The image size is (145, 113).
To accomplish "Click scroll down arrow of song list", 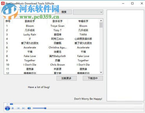I will (x=101, y=72).
